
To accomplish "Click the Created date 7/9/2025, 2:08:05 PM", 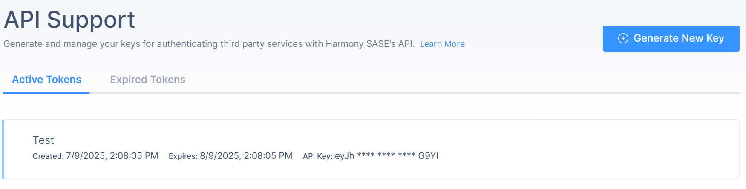I will point(112,156).
